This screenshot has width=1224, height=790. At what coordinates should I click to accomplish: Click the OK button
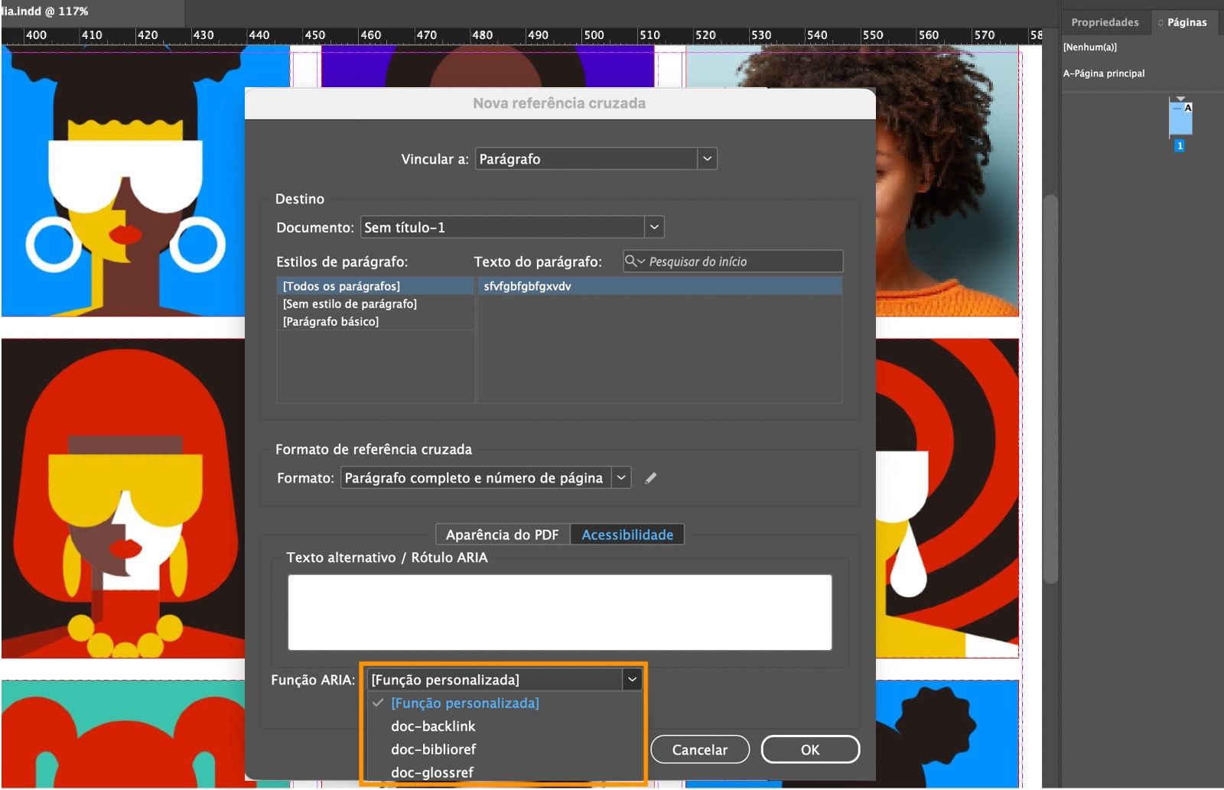(x=810, y=749)
